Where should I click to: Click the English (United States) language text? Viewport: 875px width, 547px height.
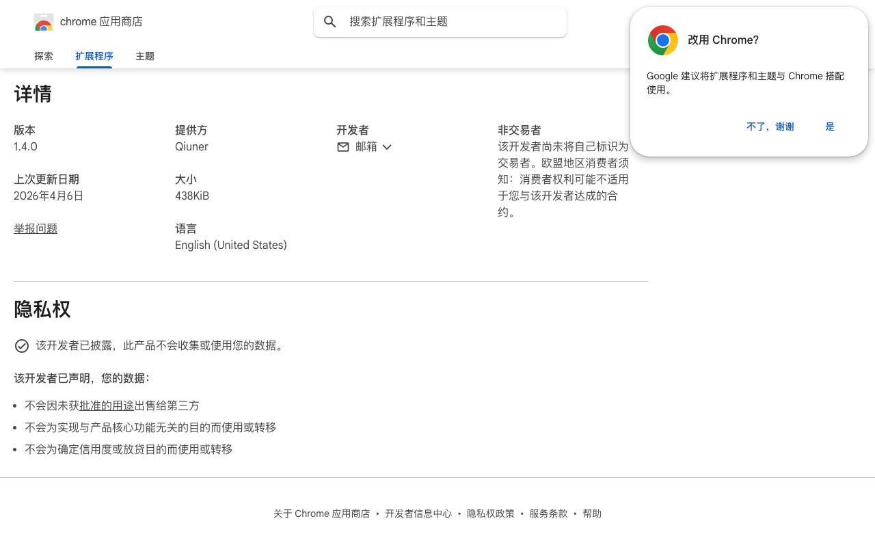tap(231, 245)
